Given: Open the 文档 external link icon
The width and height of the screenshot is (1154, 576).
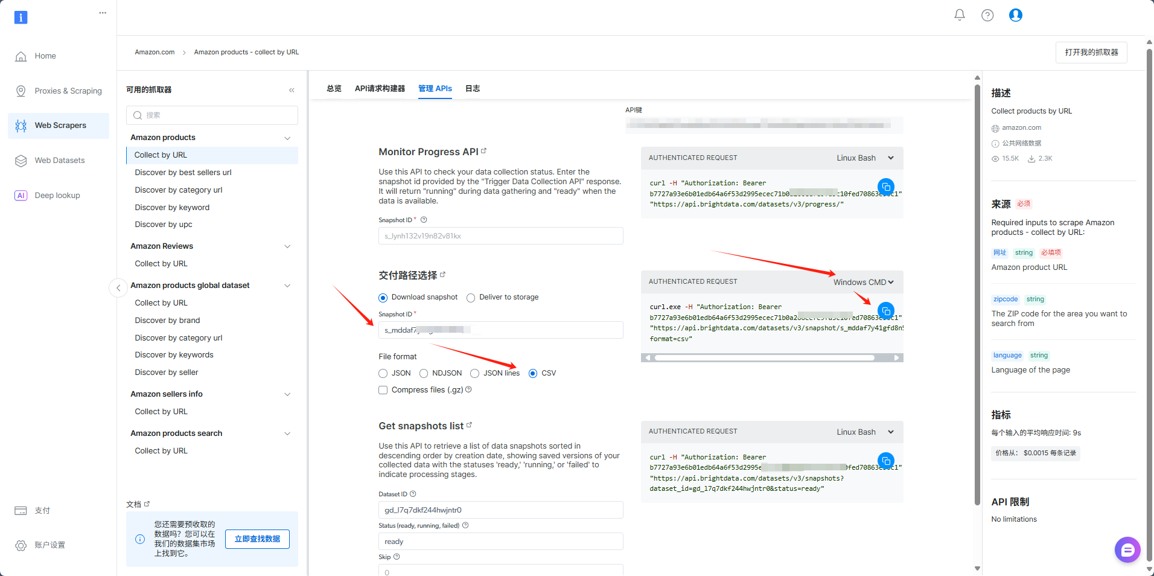Looking at the screenshot, I should 147,504.
